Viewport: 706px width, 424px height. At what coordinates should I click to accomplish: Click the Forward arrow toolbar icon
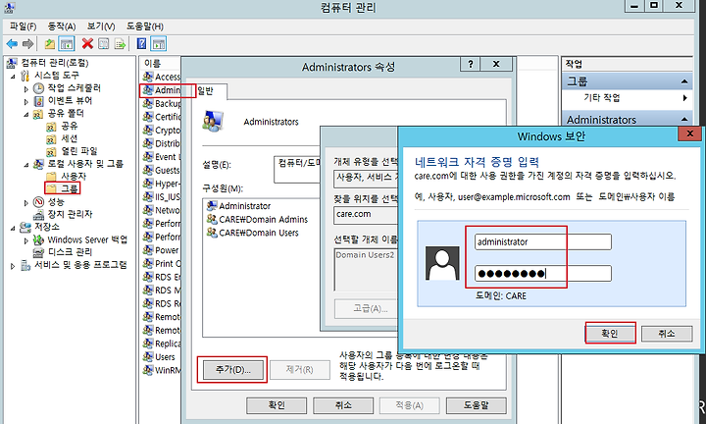[x=27, y=44]
